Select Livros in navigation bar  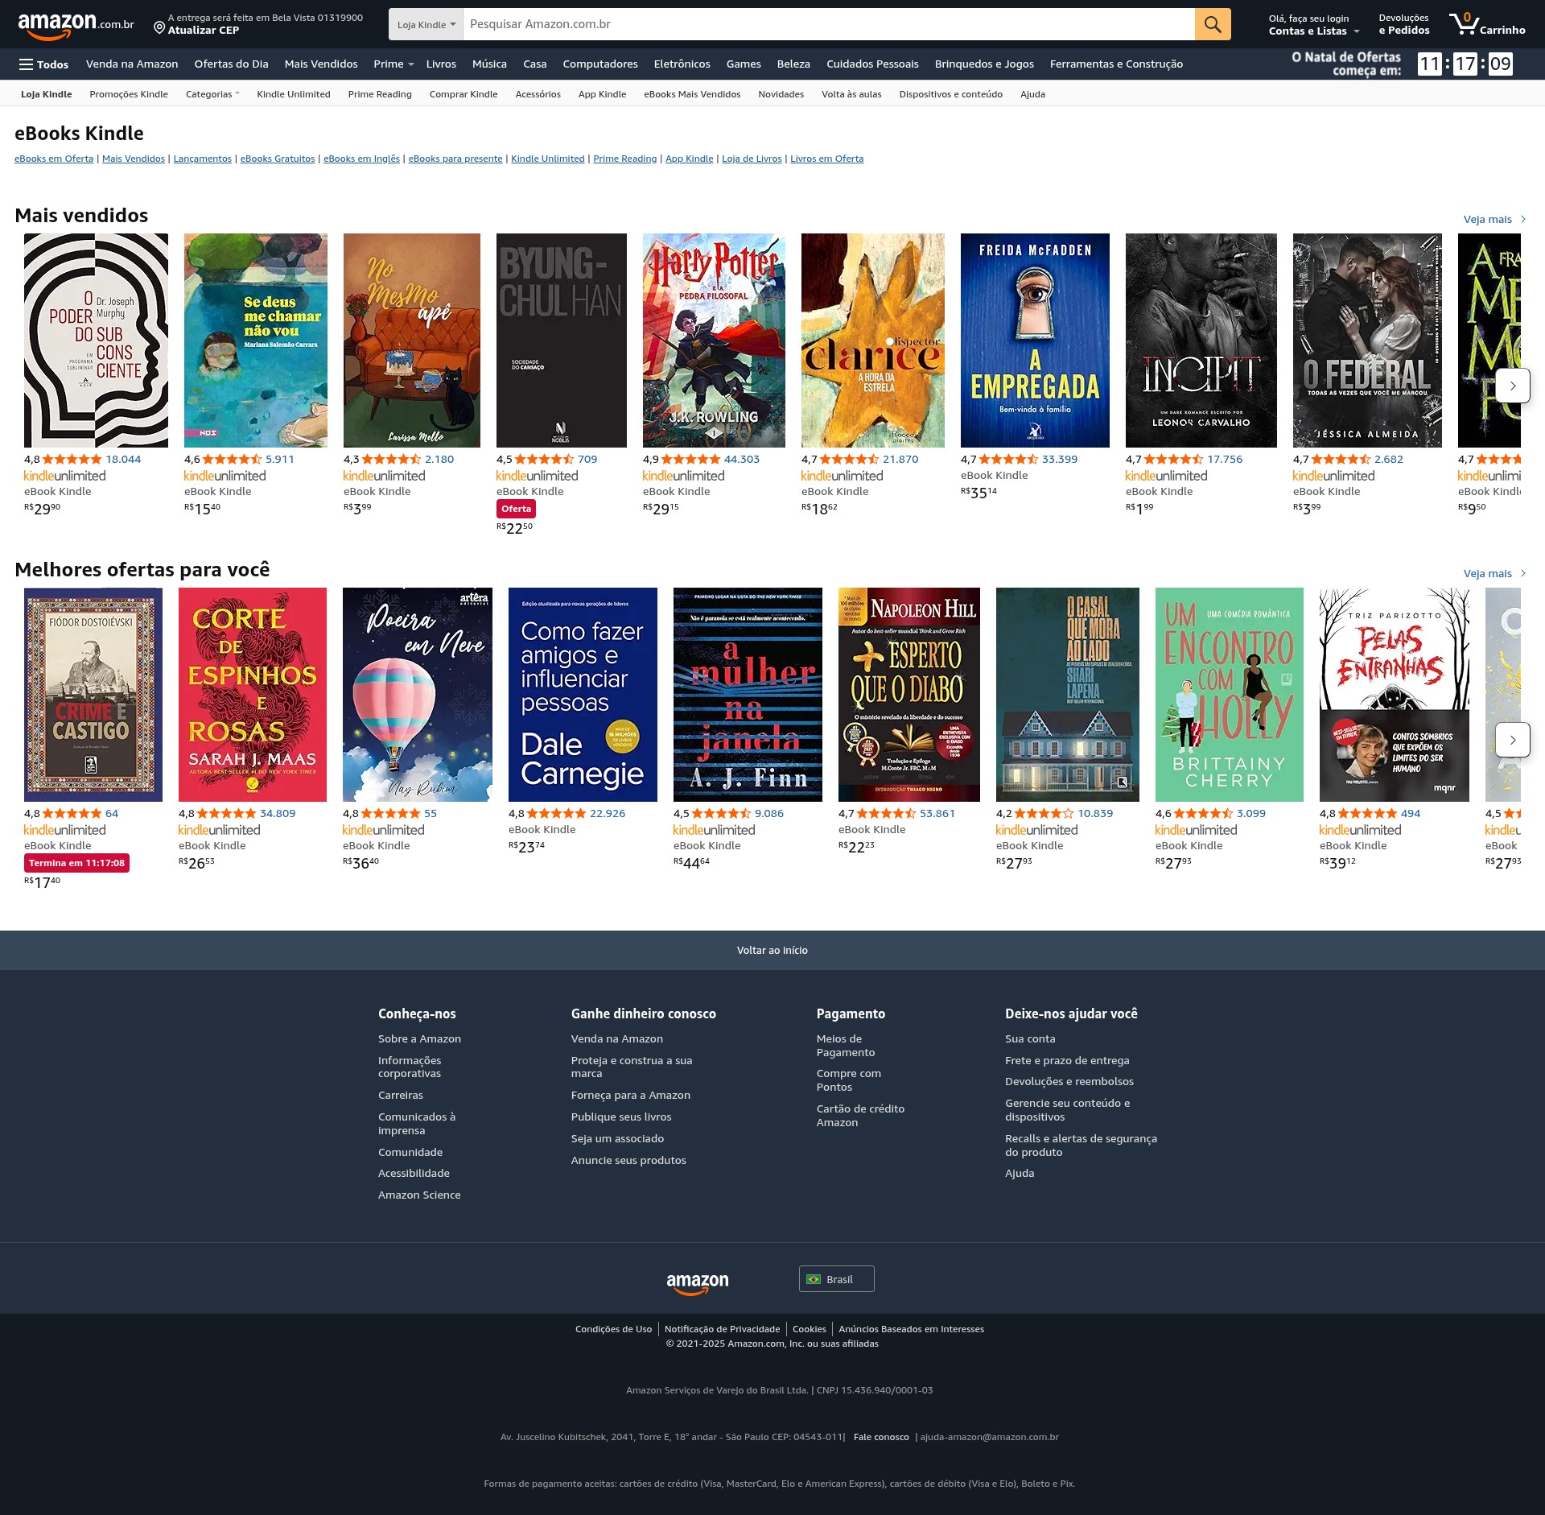coord(441,64)
